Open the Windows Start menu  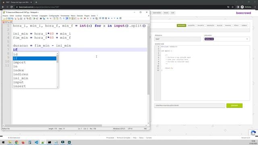(3, 142)
